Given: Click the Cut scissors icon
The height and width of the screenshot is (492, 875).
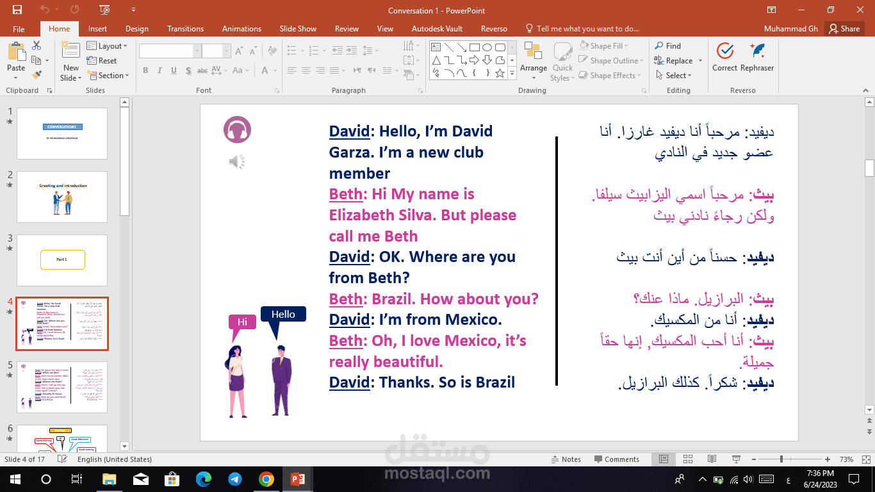Looking at the screenshot, I should [x=37, y=46].
